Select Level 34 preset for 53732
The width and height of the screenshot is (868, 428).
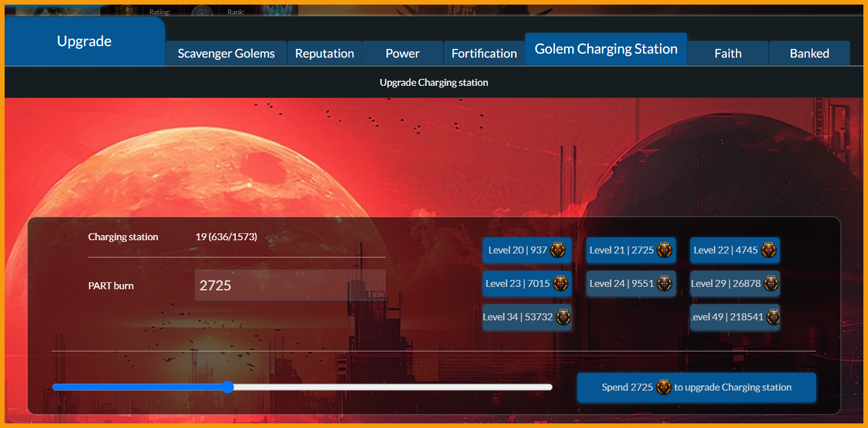click(x=527, y=317)
